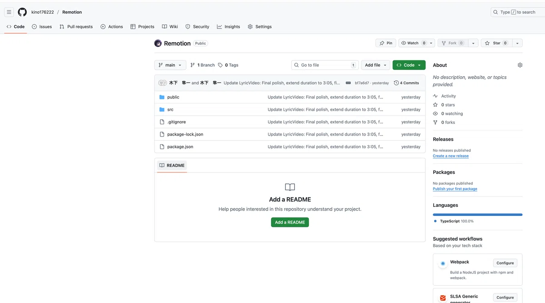Click TypeScript 100.0% language entry
Image resolution: width=545 pixels, height=303 pixels.
(x=454, y=221)
